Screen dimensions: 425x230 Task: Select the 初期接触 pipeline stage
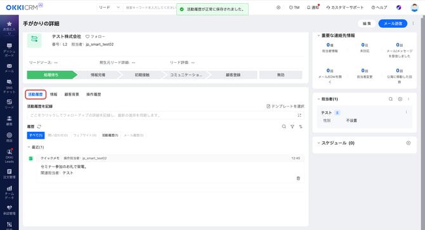pos(142,75)
